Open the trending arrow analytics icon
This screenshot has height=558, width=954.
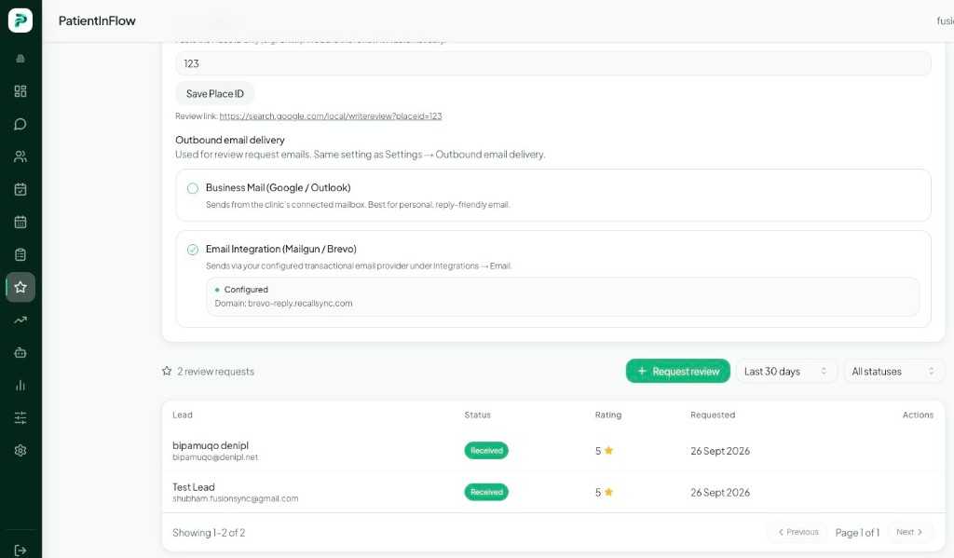(20, 320)
